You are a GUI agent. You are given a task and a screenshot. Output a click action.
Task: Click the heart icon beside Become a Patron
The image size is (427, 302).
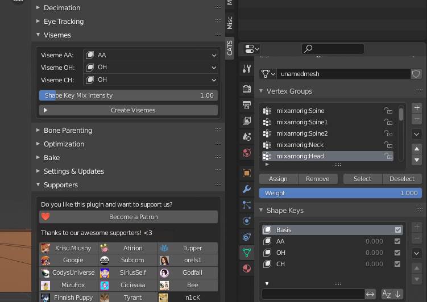(45, 217)
